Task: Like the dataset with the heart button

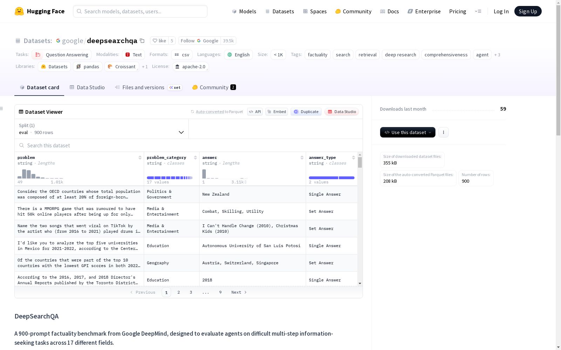Action: click(159, 41)
